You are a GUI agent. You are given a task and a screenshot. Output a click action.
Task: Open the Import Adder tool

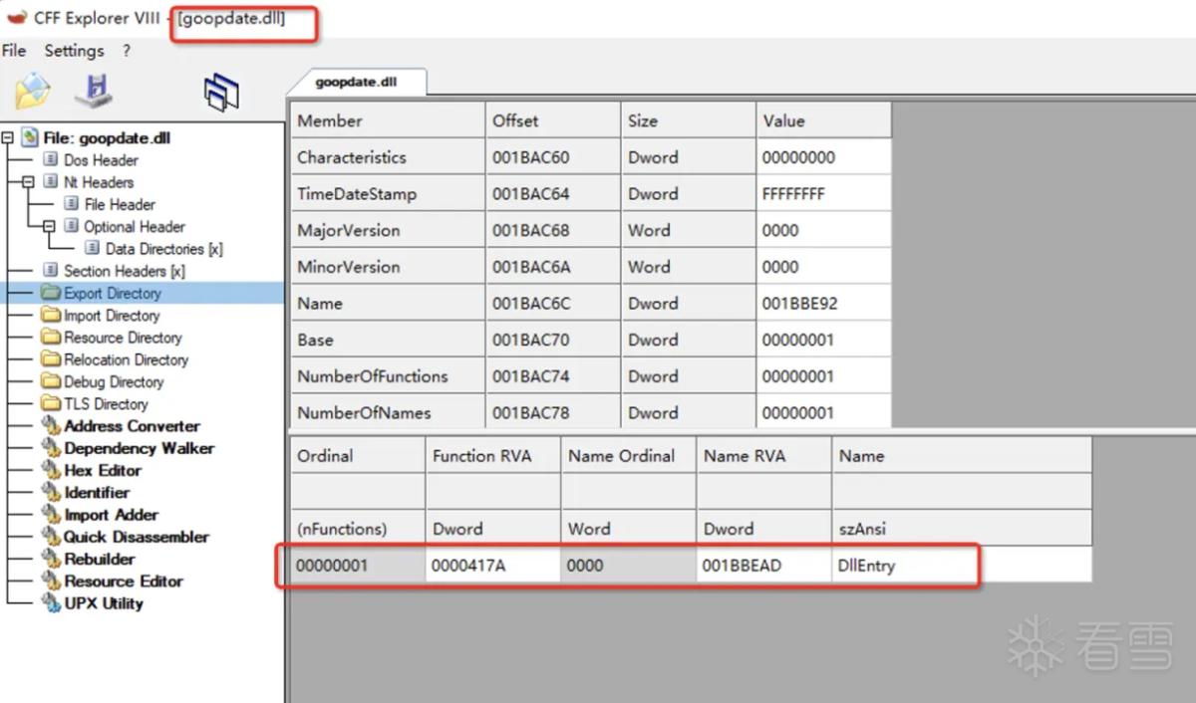pyautogui.click(x=111, y=515)
